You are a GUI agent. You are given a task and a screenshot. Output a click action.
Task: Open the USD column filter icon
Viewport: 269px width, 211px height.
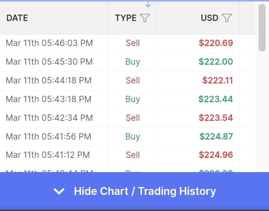(227, 18)
